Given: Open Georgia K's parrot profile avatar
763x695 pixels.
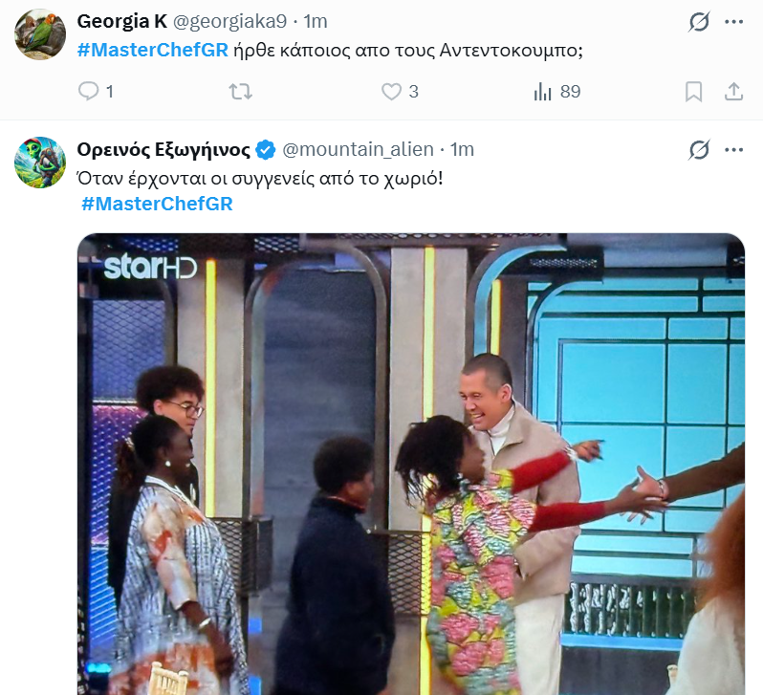Looking at the screenshot, I should point(40,34).
